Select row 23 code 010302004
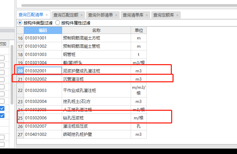 click(43, 102)
